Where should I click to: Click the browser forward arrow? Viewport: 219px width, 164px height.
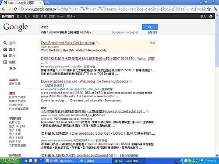pyautogui.click(x=10, y=9)
